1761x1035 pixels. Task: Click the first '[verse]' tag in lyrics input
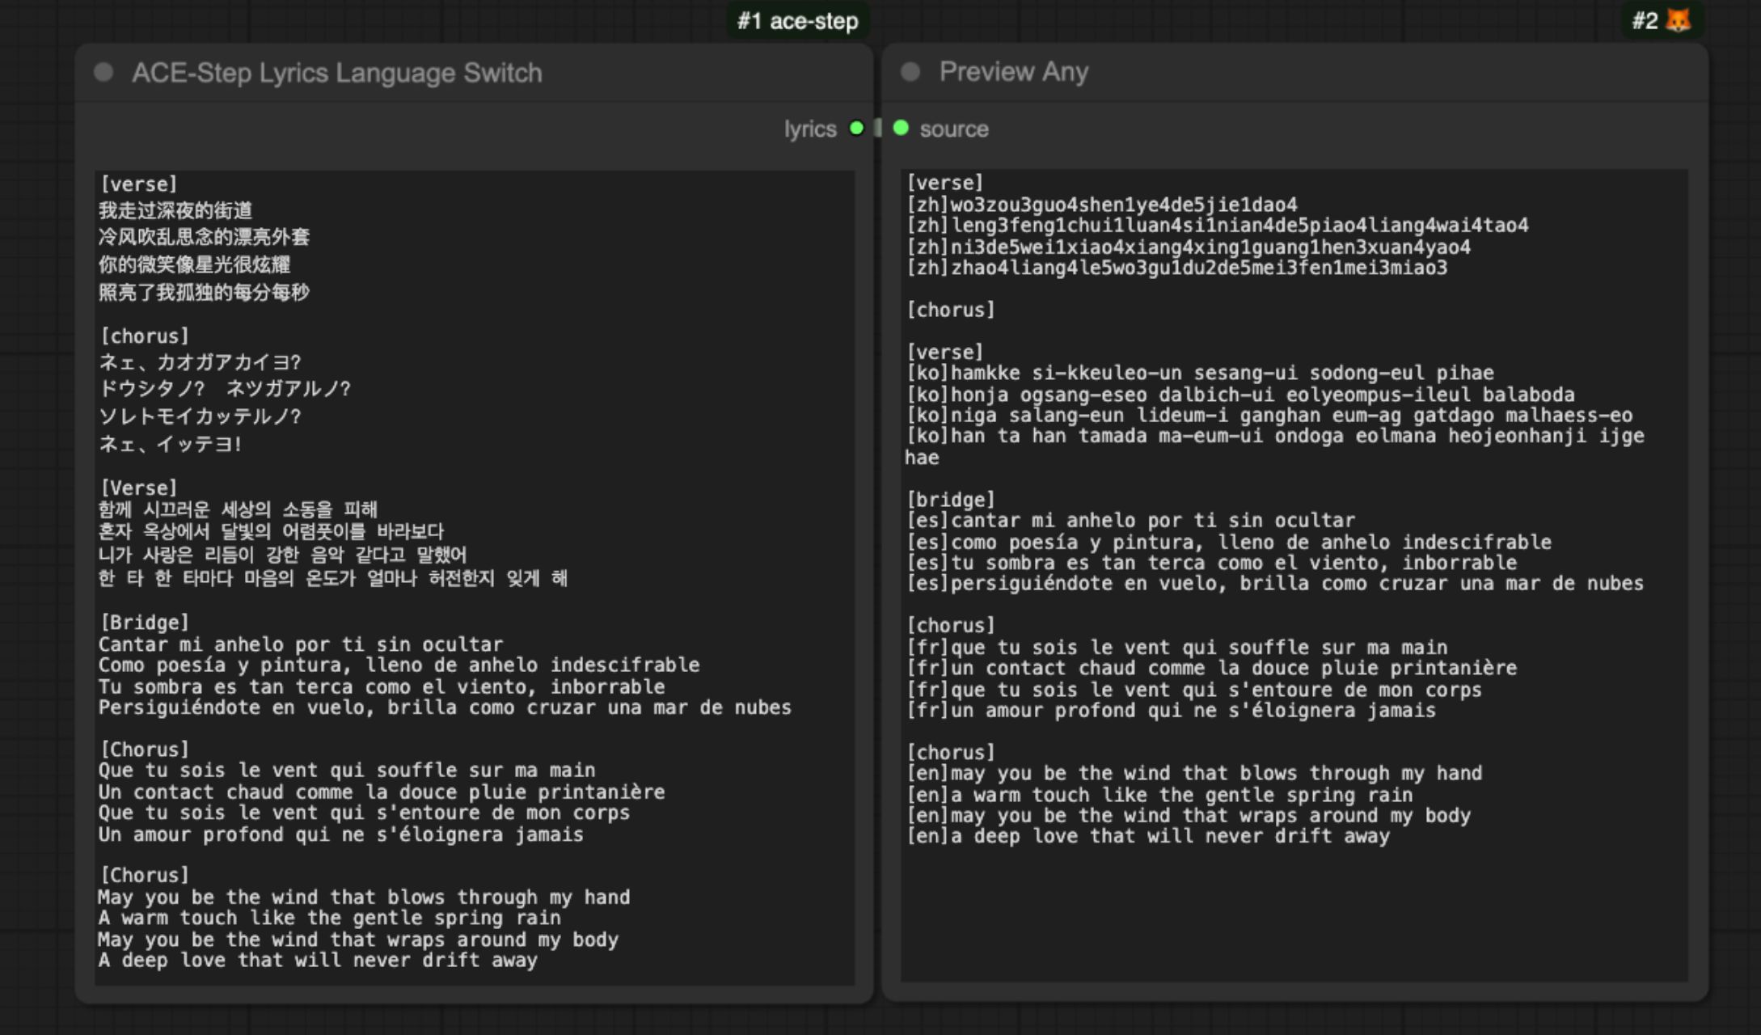(138, 184)
